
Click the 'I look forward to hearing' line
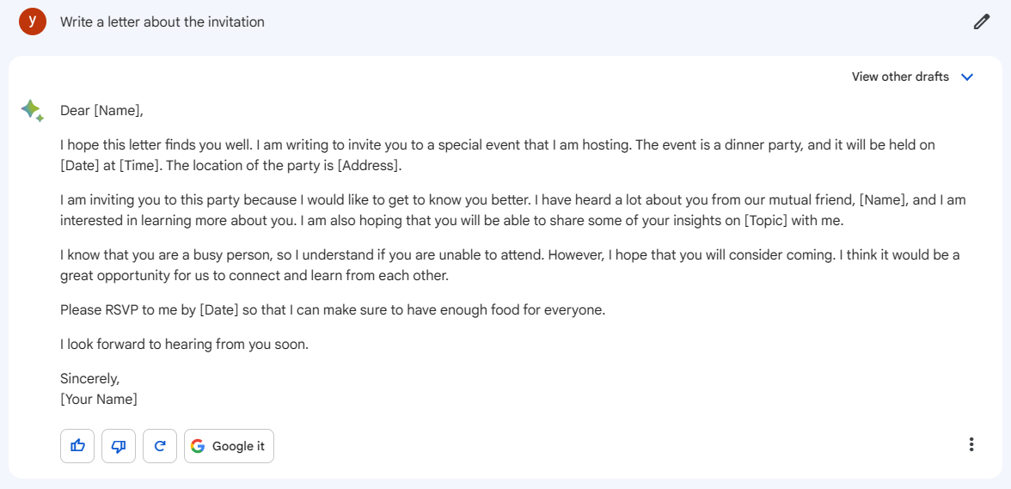pos(184,345)
